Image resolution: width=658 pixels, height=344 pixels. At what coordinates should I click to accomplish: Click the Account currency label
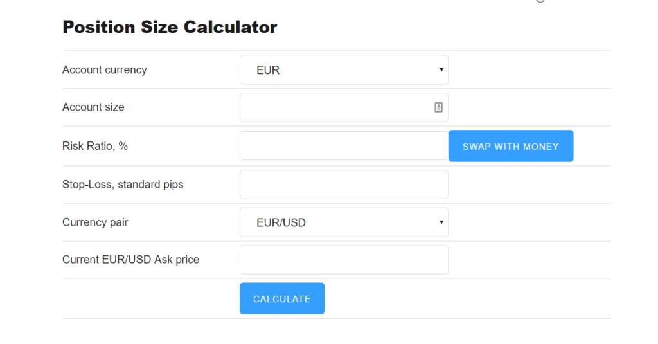104,70
